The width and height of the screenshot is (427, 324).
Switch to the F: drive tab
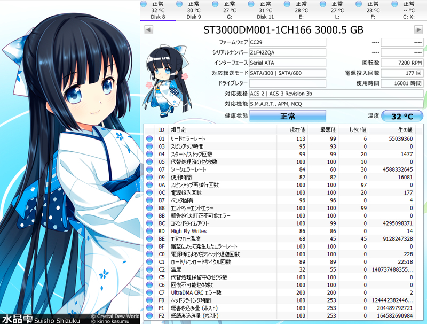[x=373, y=10]
